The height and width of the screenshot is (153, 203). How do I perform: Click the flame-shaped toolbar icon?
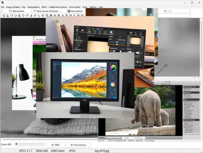coord(74,16)
